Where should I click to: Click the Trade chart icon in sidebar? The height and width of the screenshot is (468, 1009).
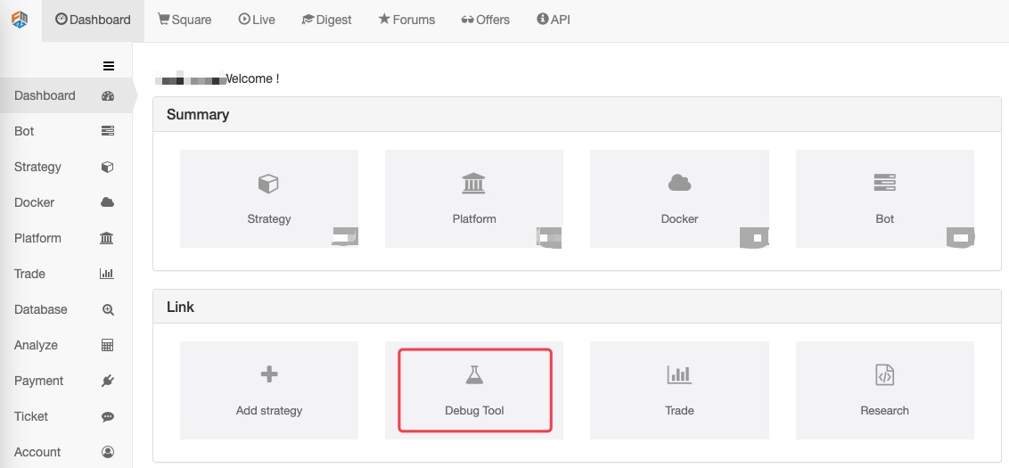coord(108,274)
